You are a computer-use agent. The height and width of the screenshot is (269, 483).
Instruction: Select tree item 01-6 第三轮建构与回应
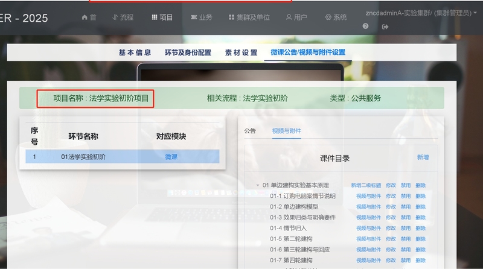point(299,250)
